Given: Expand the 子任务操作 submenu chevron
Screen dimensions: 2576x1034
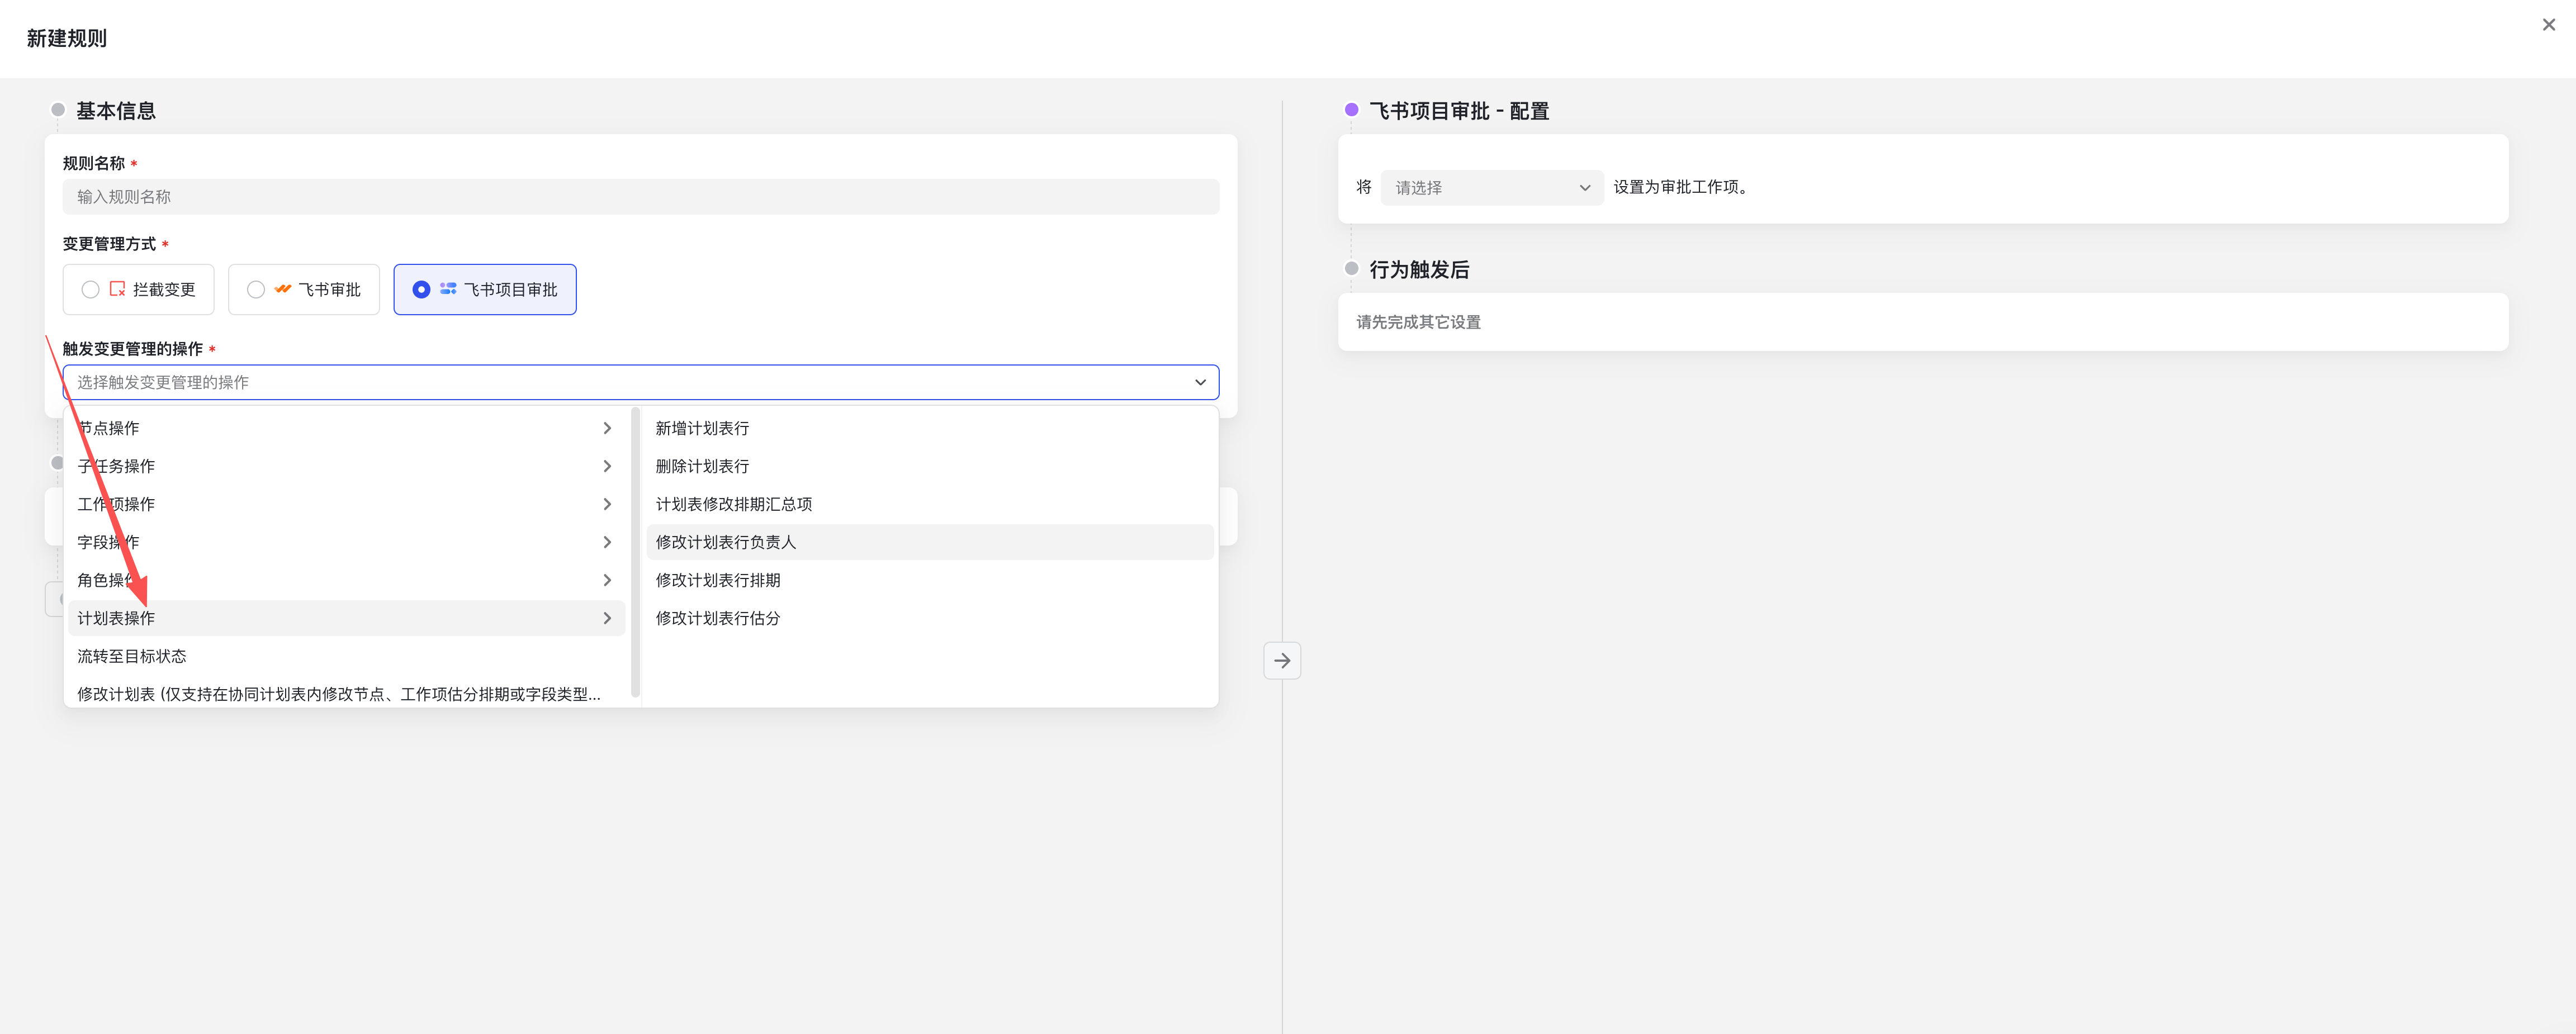Looking at the screenshot, I should pos(607,466).
